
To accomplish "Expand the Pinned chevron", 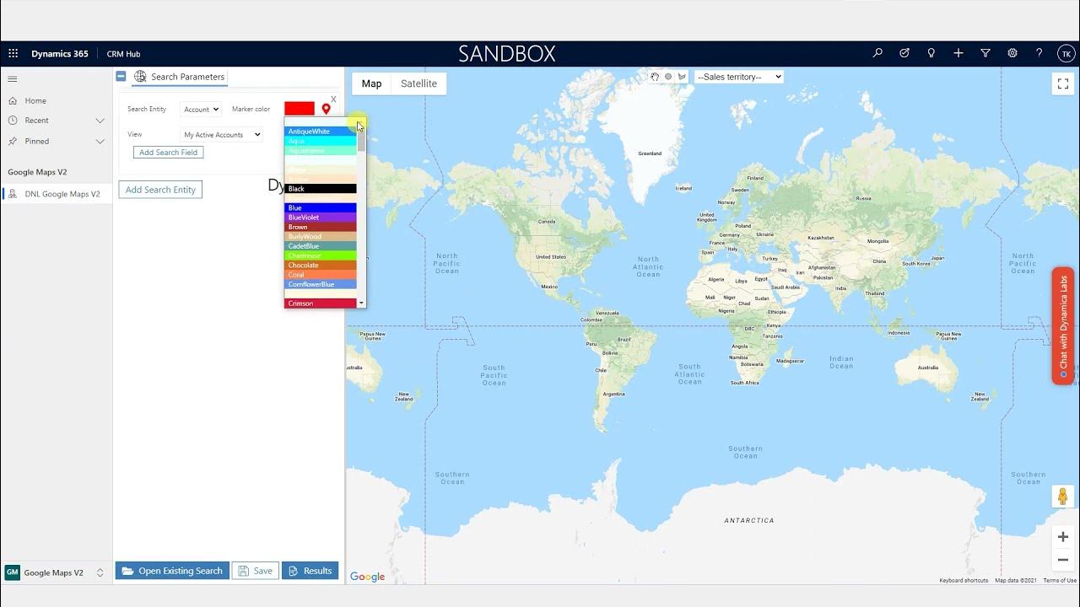I will pyautogui.click(x=100, y=141).
